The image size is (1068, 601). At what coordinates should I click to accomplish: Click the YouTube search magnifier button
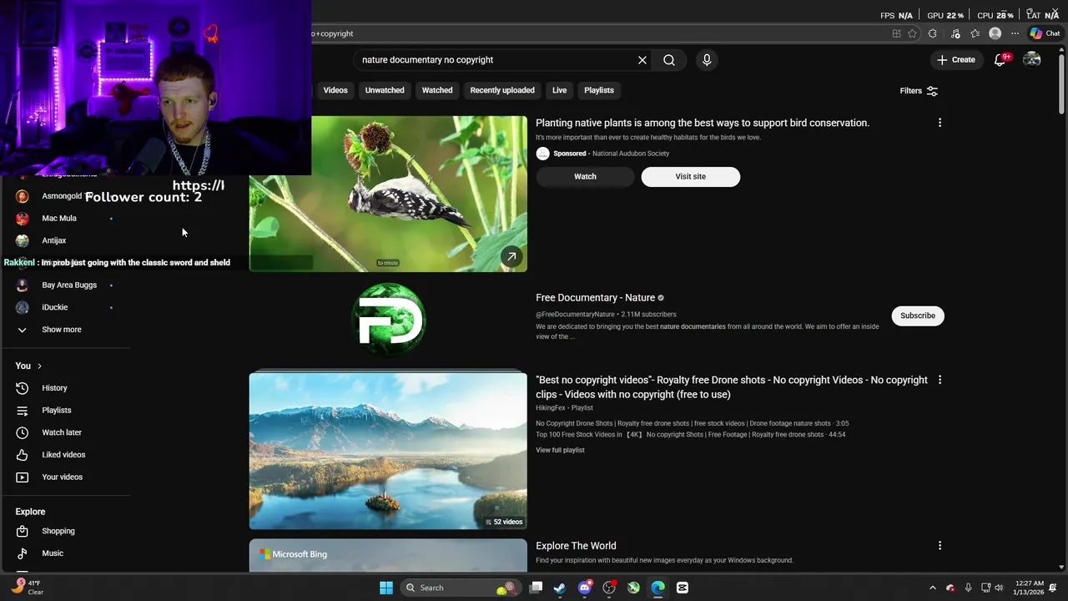[669, 60]
